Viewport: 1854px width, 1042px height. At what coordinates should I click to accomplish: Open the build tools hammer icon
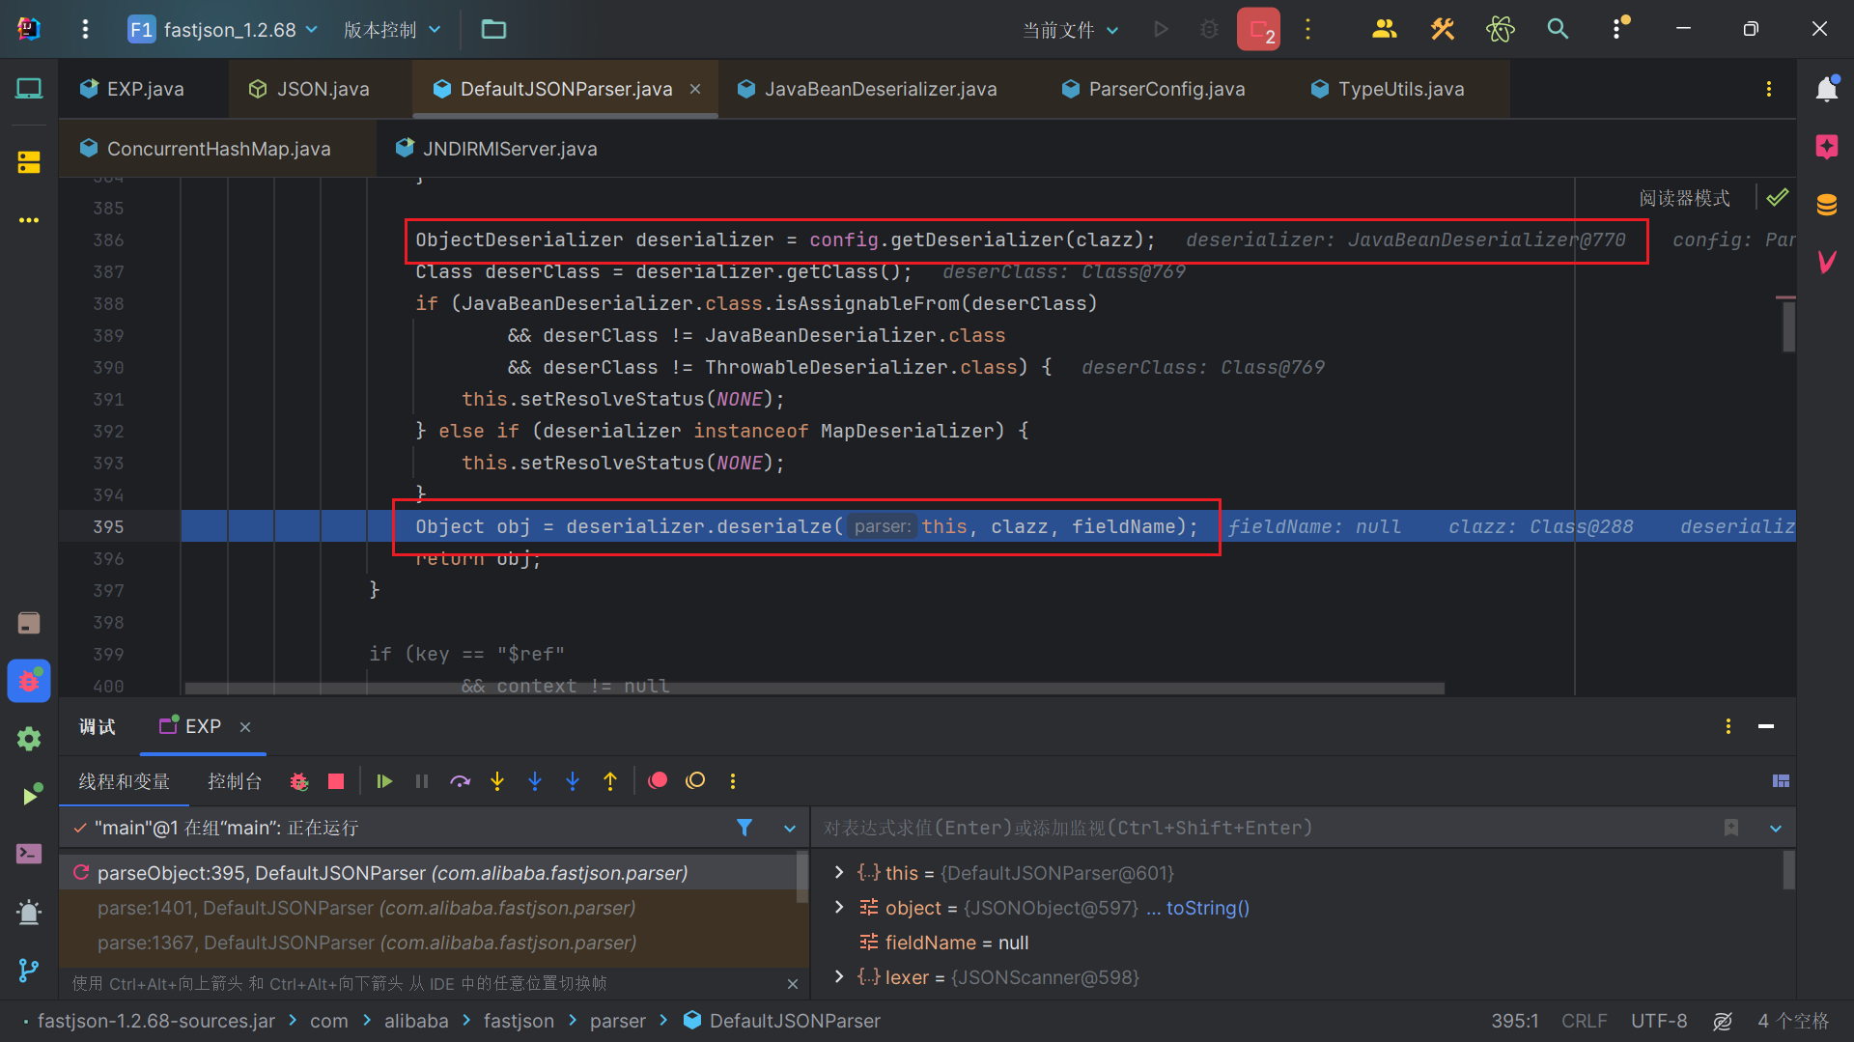(1443, 29)
